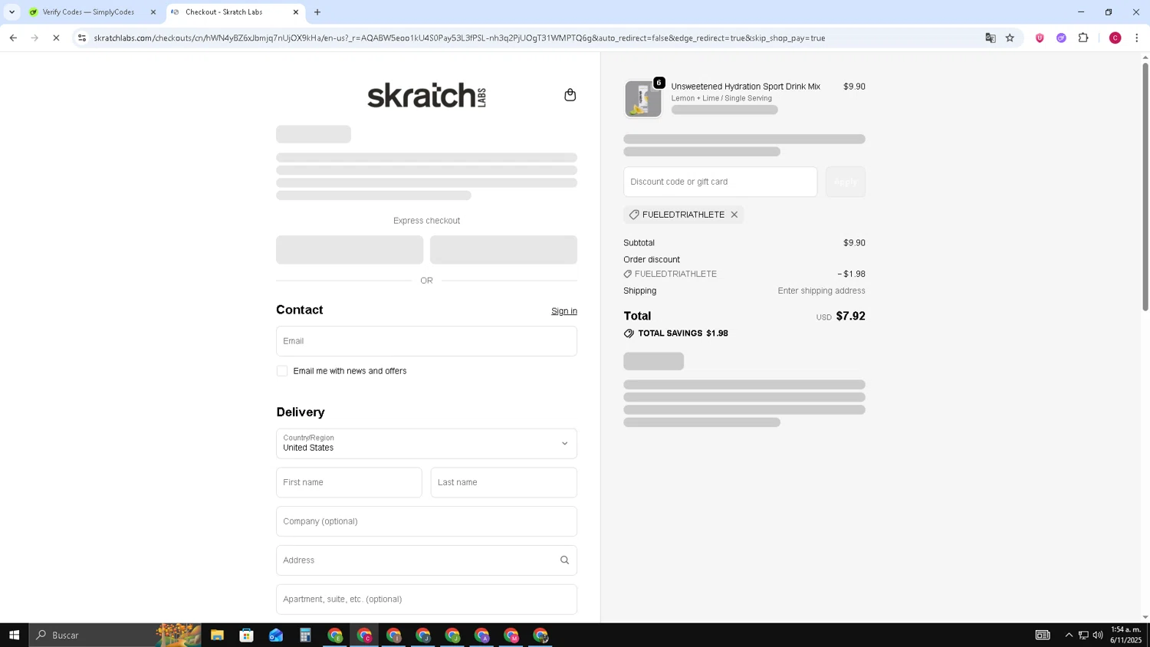Click the Skratch Labs logo
1150x647 pixels.
(426, 95)
